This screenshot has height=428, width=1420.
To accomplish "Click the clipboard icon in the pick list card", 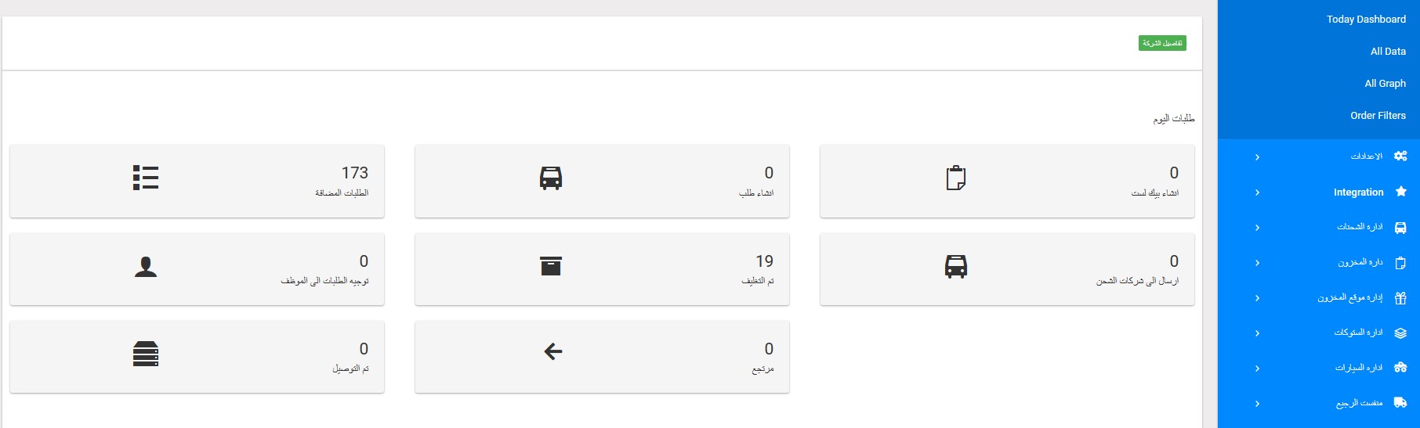I will pos(955,178).
